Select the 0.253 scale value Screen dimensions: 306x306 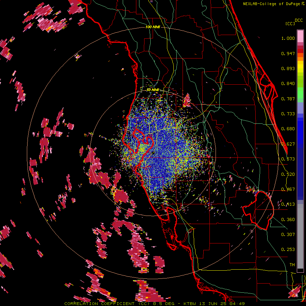pos(288,250)
